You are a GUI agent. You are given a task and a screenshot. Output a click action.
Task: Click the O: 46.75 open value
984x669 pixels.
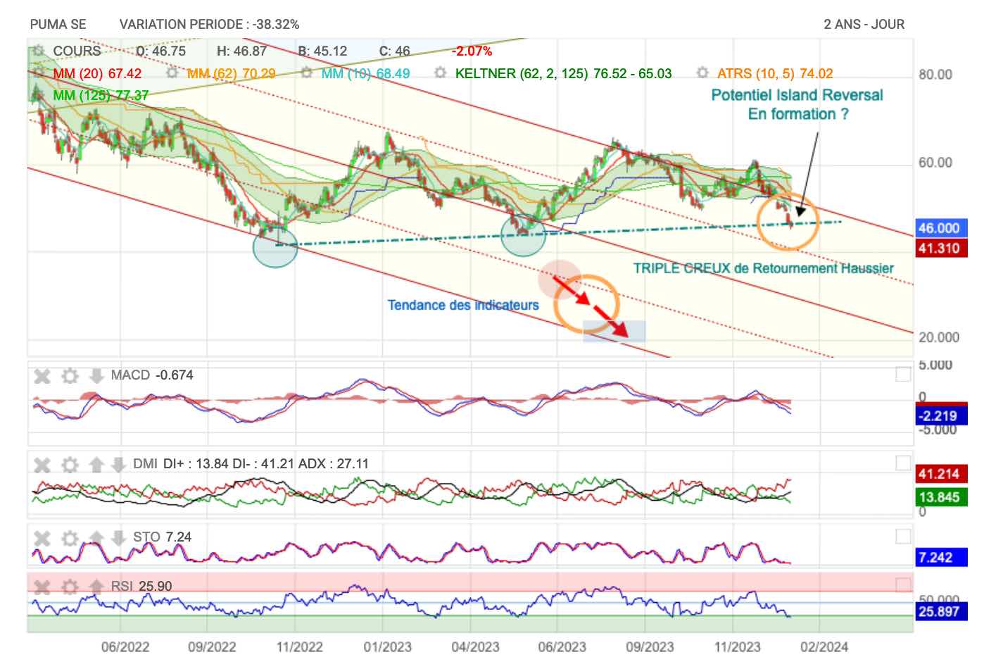160,51
